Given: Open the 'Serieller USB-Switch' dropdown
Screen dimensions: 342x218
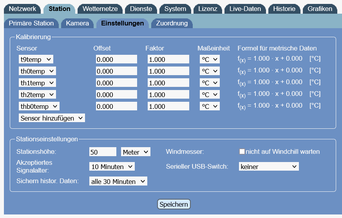Looking at the screenshot, I should (x=269, y=167).
